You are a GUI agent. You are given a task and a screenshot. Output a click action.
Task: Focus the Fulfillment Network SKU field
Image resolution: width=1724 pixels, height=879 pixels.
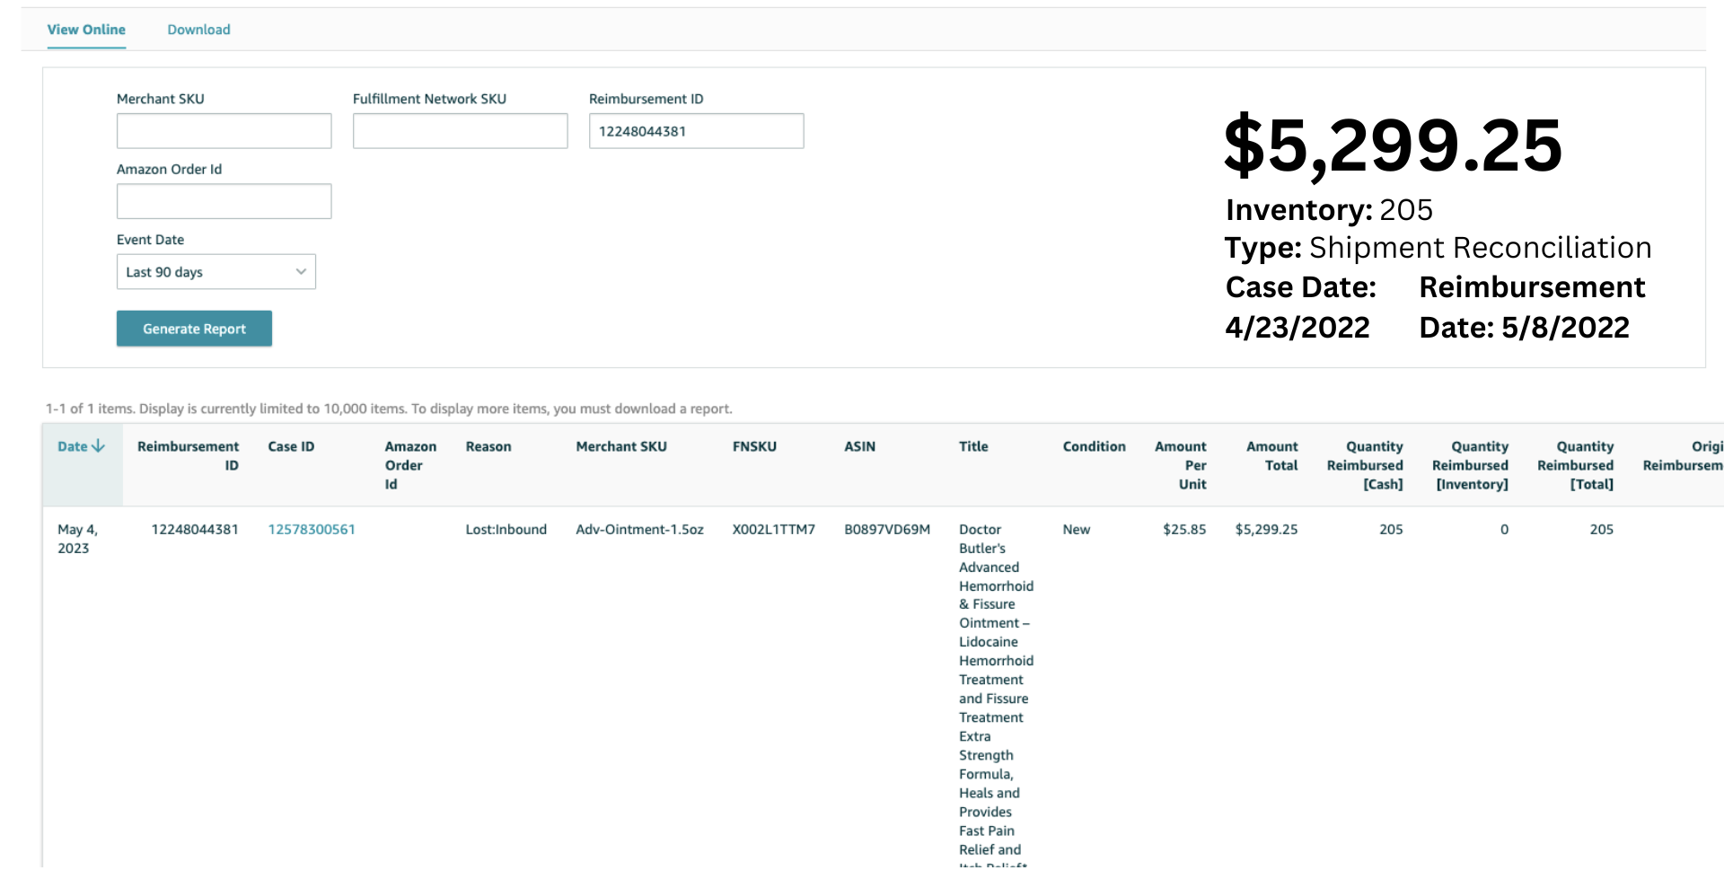(x=460, y=131)
